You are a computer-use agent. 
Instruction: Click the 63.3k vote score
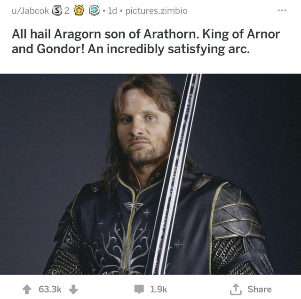coord(50,289)
